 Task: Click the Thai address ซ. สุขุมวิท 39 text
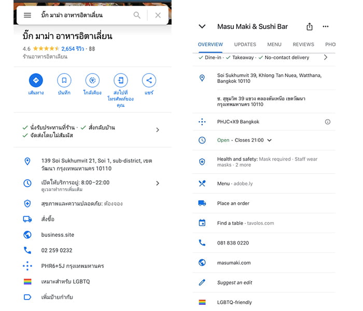point(261,102)
